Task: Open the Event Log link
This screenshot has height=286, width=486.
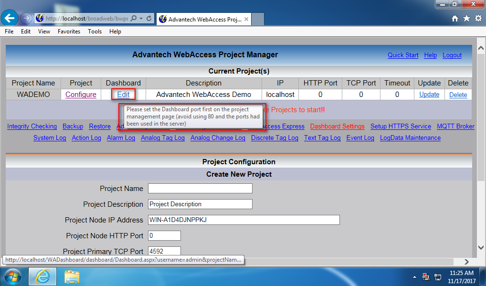Action: coord(360,138)
